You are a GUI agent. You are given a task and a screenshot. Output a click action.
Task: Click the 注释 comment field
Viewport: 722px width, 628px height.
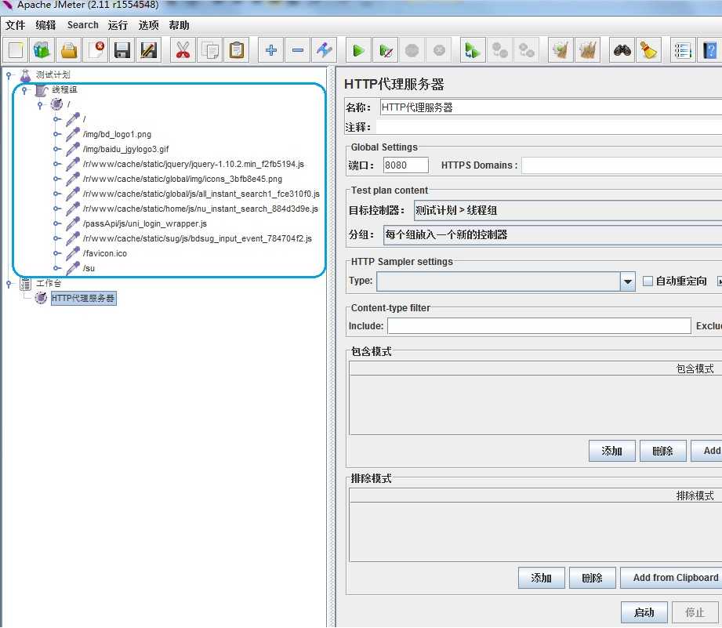point(549,126)
